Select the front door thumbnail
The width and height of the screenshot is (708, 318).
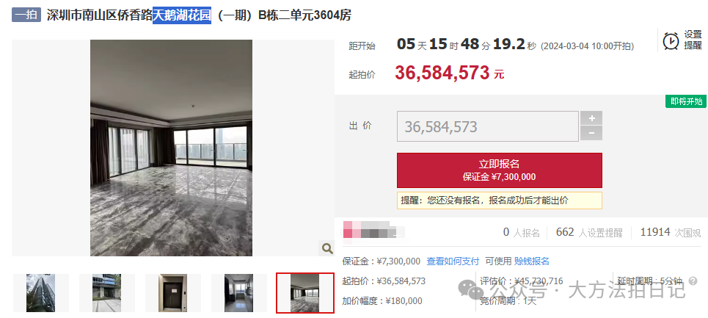[x=172, y=293]
